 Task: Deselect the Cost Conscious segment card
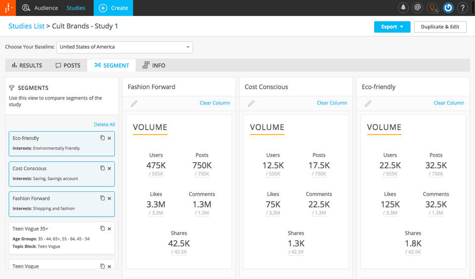coord(62,174)
